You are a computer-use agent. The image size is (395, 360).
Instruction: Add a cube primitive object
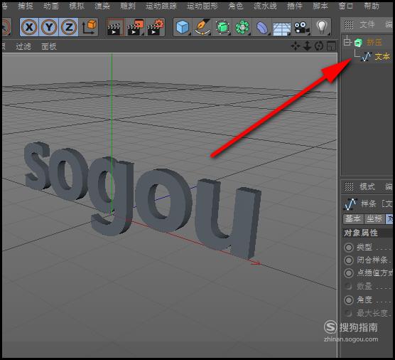click(183, 27)
